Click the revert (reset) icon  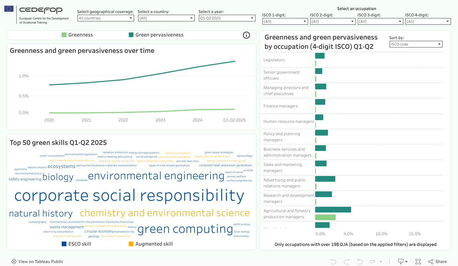(x=360, y=262)
